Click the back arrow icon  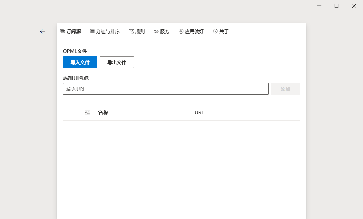(x=42, y=31)
